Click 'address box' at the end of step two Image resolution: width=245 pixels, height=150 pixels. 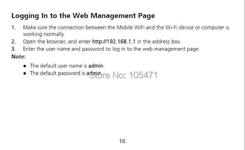[x=166, y=42]
